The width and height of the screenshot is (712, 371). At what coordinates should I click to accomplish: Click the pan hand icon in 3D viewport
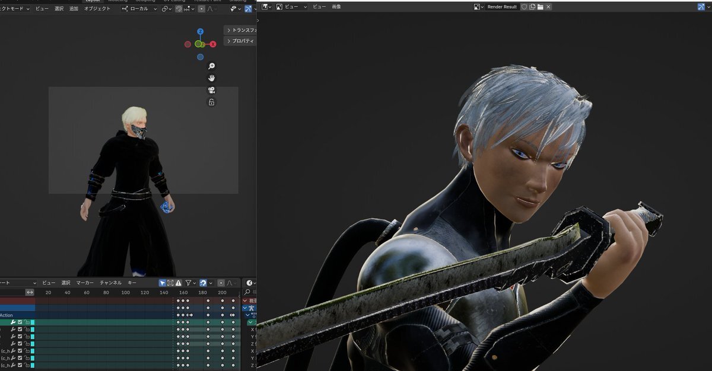tap(211, 78)
